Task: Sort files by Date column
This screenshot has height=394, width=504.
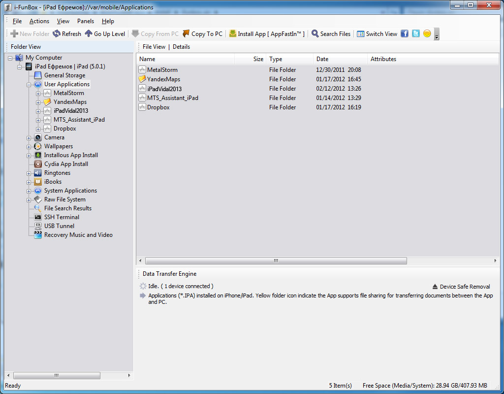Action: pos(340,59)
